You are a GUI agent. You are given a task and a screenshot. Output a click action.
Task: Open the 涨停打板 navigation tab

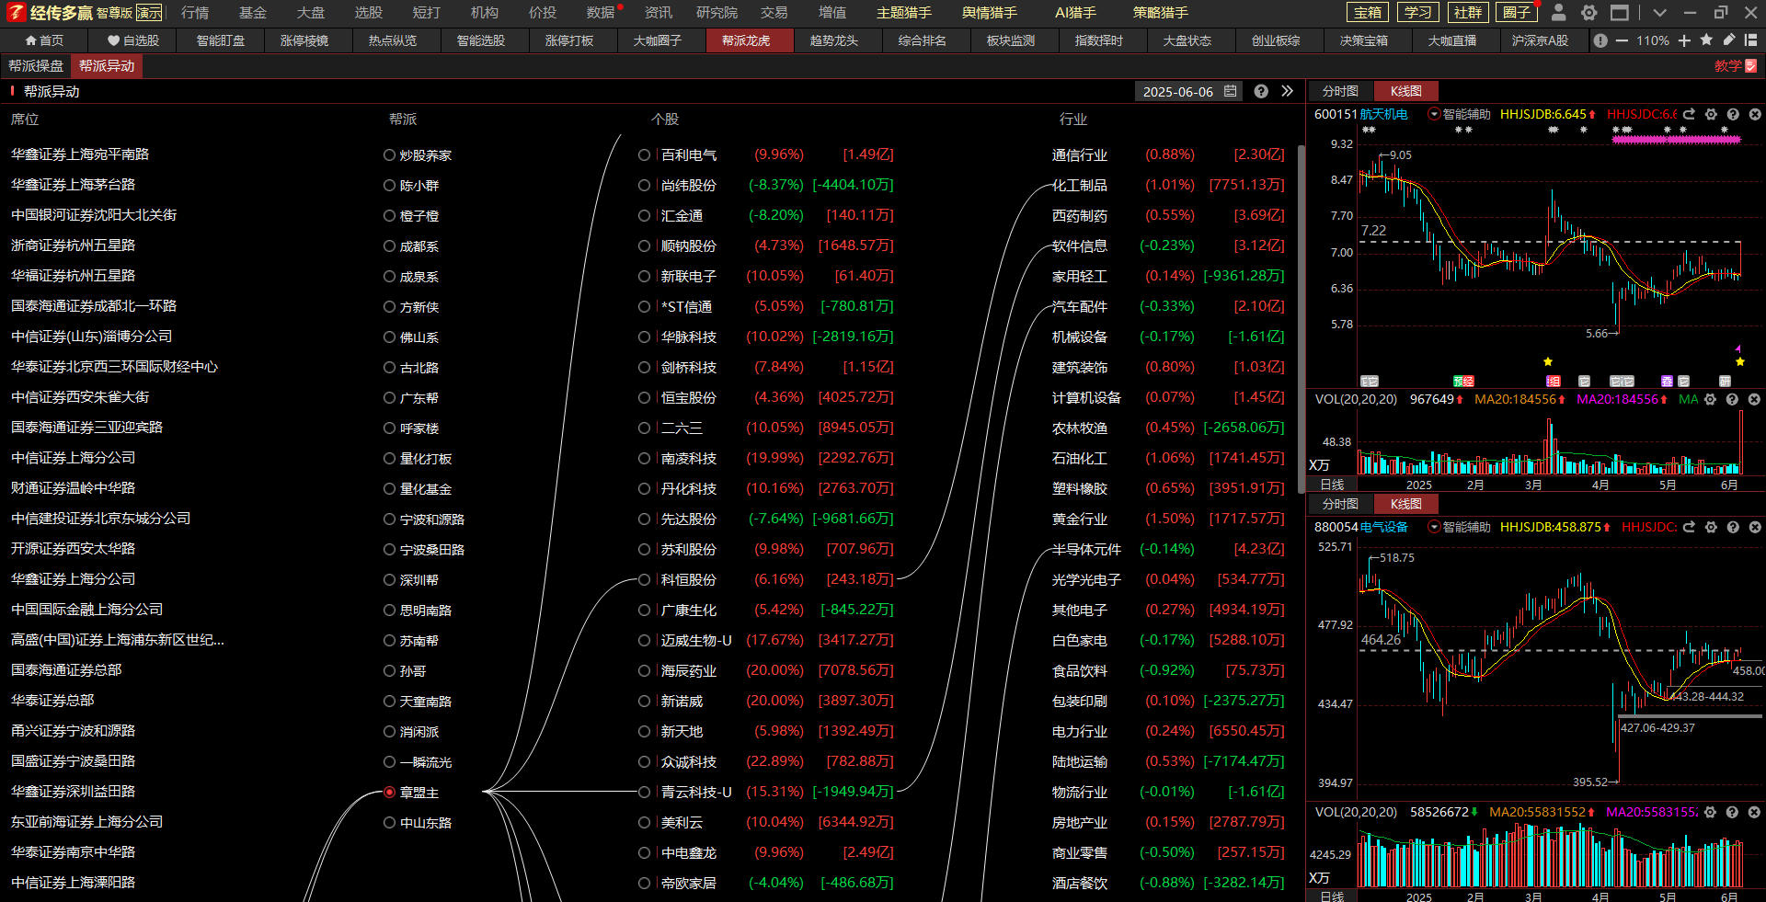coord(569,40)
